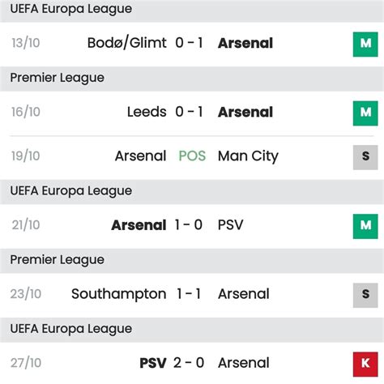Click the red K badge for PSV 2-0 match
This screenshot has height=384, width=384.
[365, 365]
